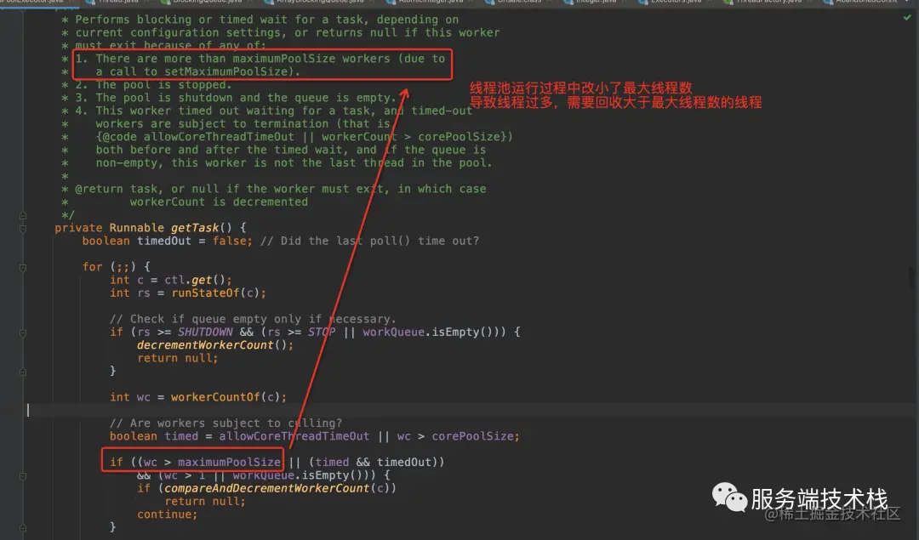Click the fold-end marker after 'return null;' shutdown block

[23, 372]
